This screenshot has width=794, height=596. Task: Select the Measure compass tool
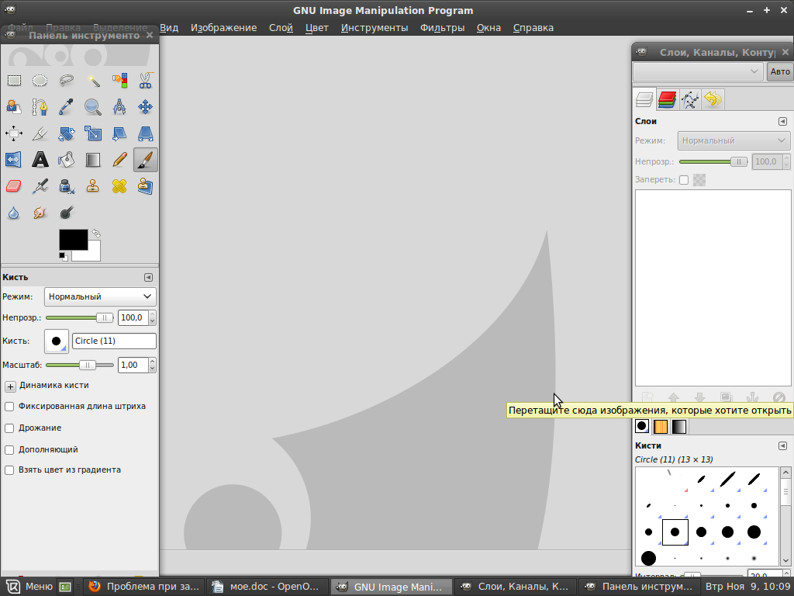(119, 107)
